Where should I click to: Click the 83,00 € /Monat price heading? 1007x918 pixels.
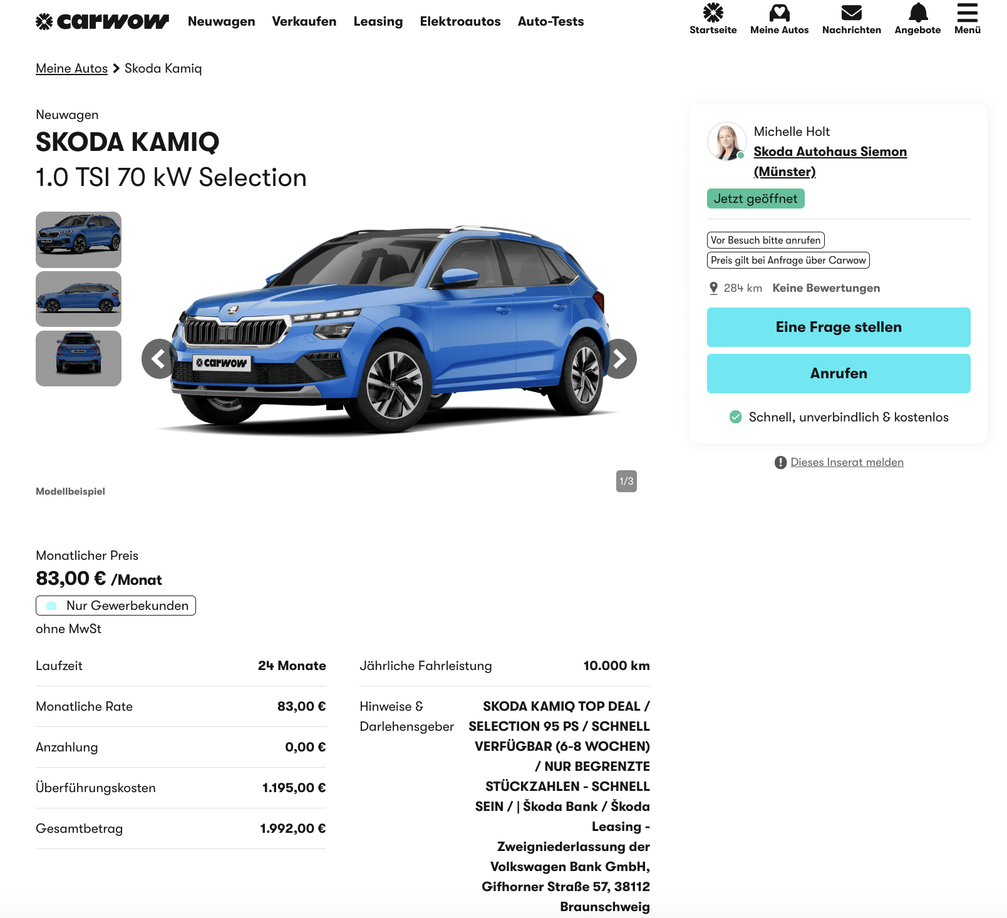point(99,579)
